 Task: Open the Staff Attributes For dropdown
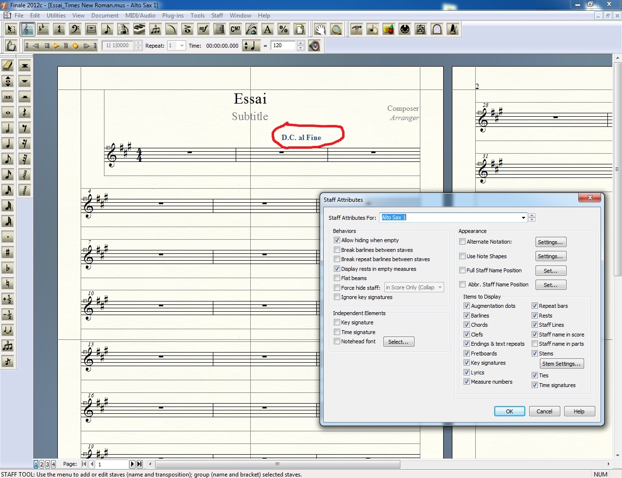pyautogui.click(x=523, y=218)
